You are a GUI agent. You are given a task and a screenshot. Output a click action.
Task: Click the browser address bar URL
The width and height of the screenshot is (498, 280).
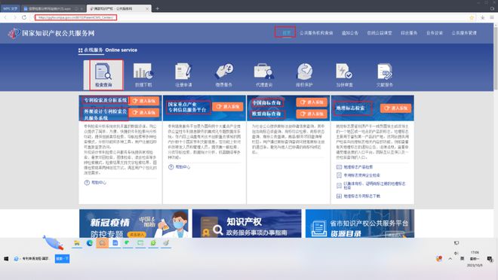pyautogui.click(x=75, y=17)
